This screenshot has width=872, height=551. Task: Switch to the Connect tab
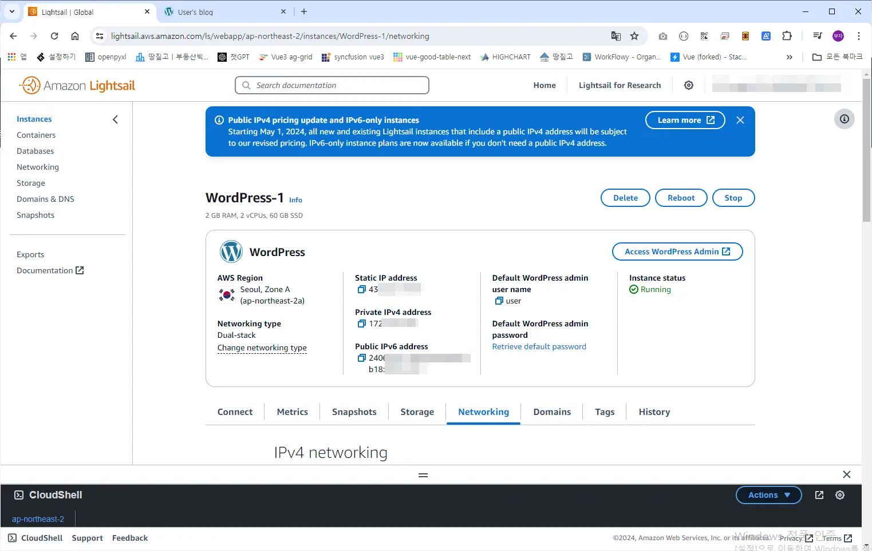pos(235,412)
